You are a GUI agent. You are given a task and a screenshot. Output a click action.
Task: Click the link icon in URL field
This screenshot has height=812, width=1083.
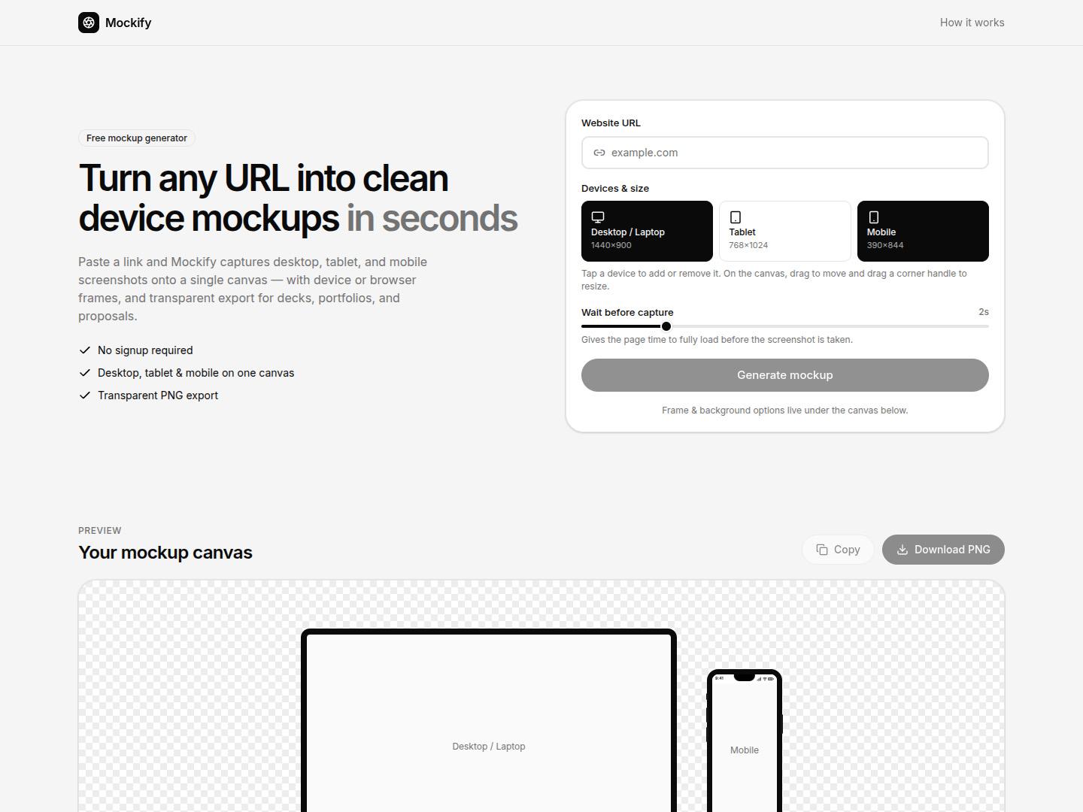coord(599,153)
